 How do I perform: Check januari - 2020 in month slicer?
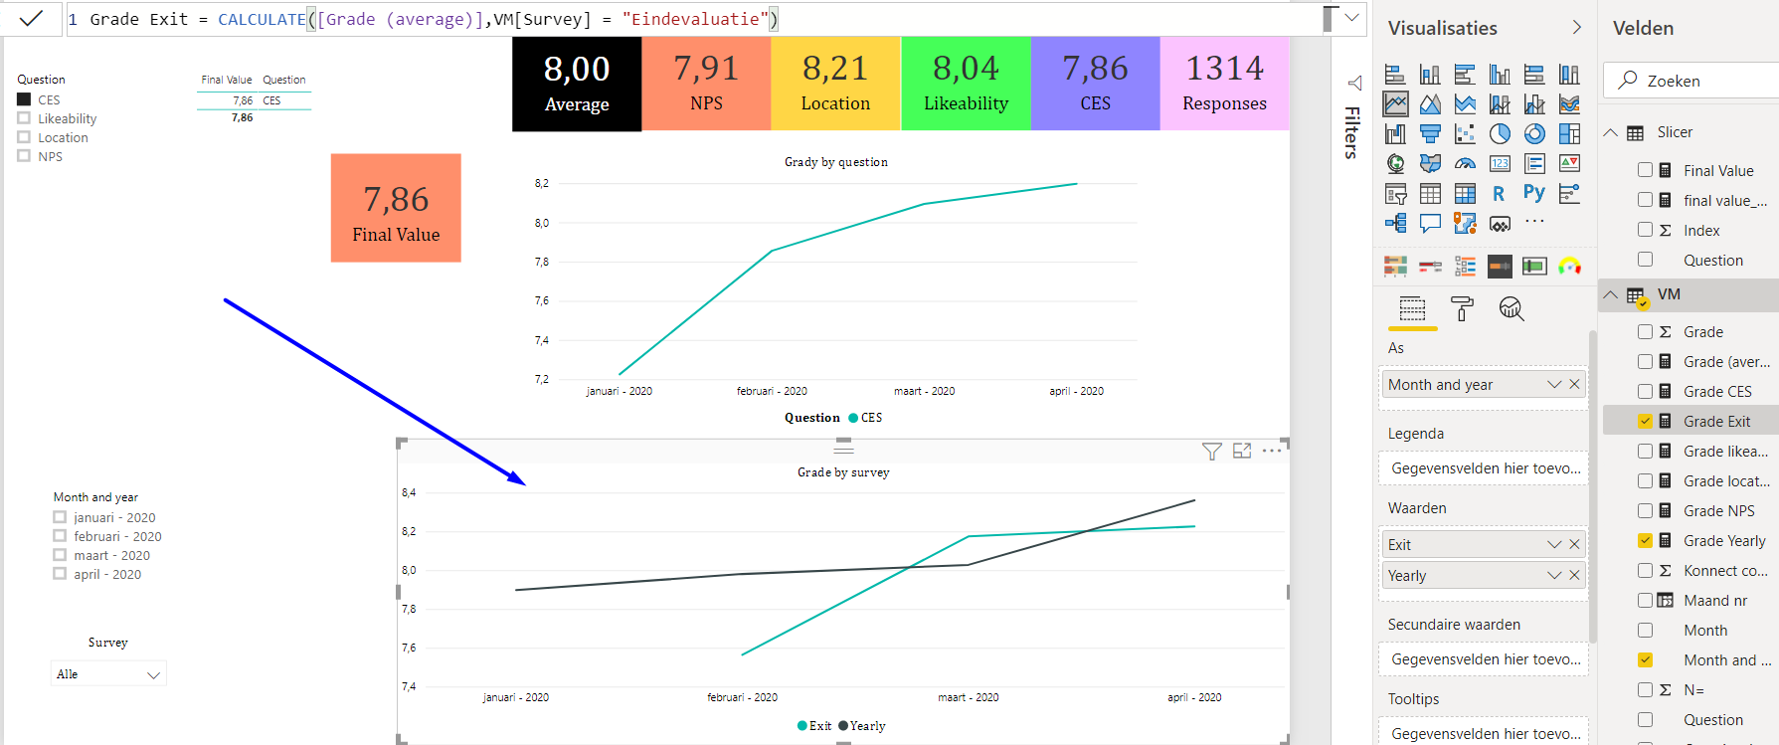point(60,517)
